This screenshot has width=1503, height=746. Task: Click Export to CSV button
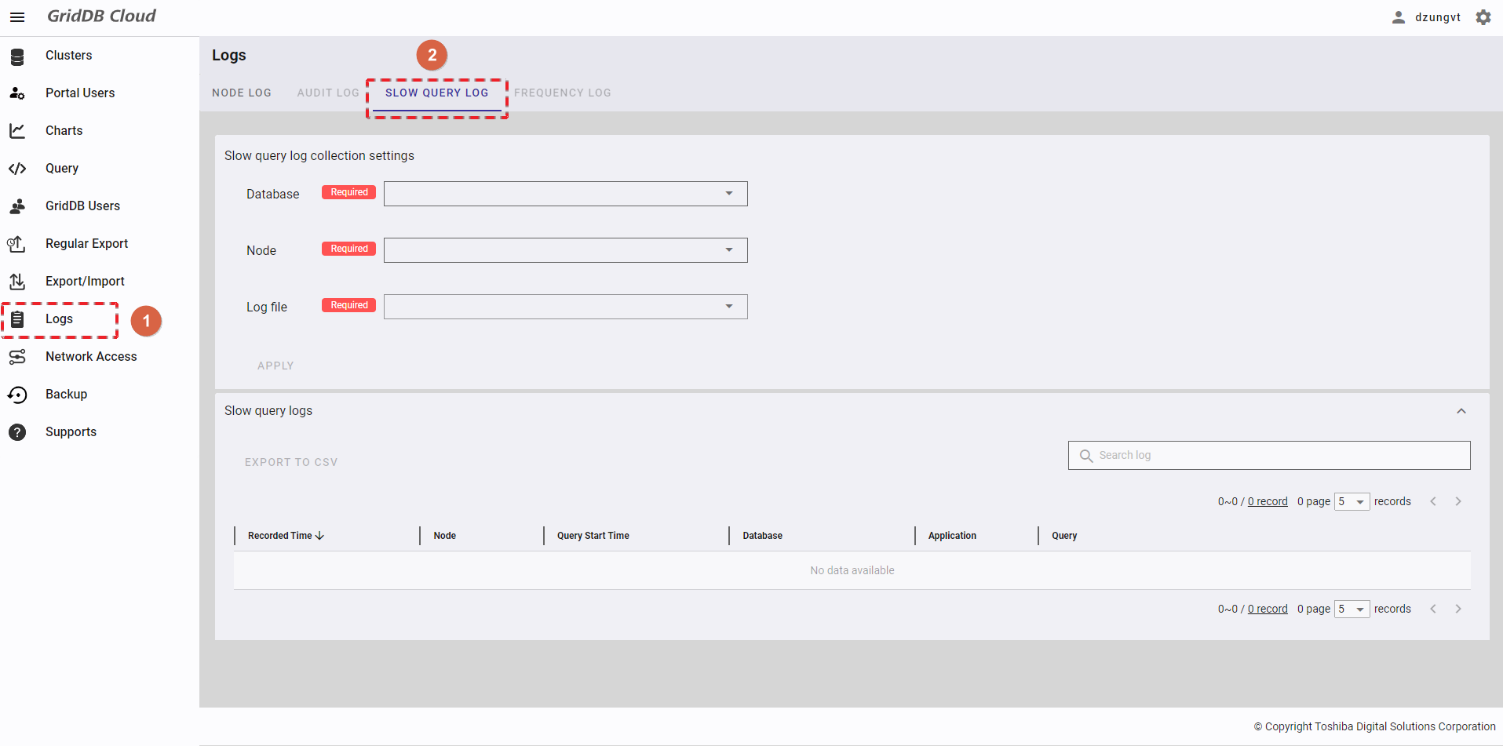(x=291, y=462)
